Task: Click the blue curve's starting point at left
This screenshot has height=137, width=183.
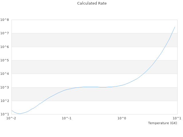Action: [12, 110]
